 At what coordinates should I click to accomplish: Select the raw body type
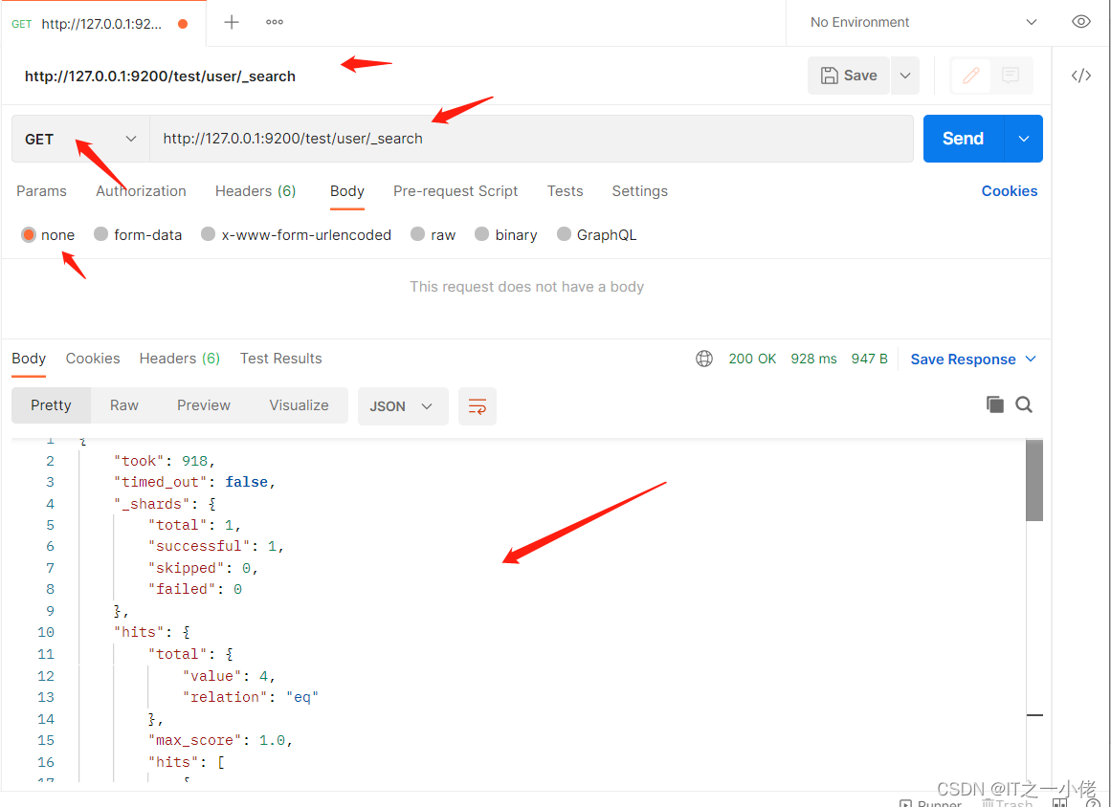pos(433,234)
